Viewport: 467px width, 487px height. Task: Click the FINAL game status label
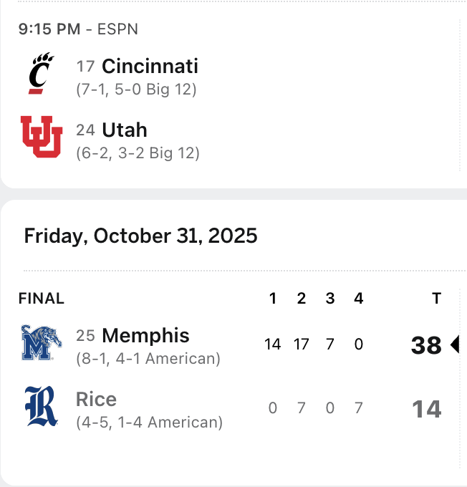tap(42, 299)
